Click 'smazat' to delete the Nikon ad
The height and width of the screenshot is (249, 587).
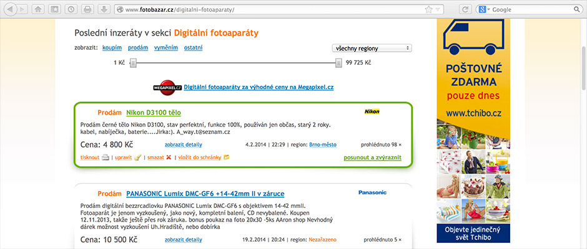[155, 157]
